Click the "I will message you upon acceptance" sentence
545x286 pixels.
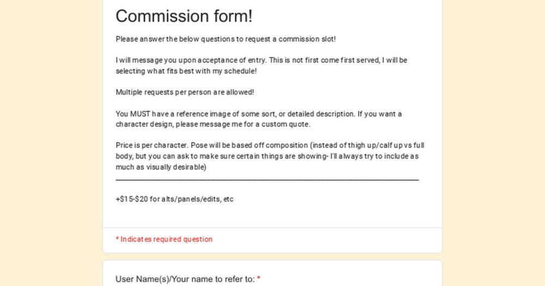(191, 60)
